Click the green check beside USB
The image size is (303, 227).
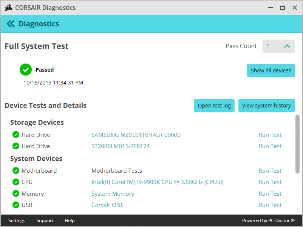point(16,205)
